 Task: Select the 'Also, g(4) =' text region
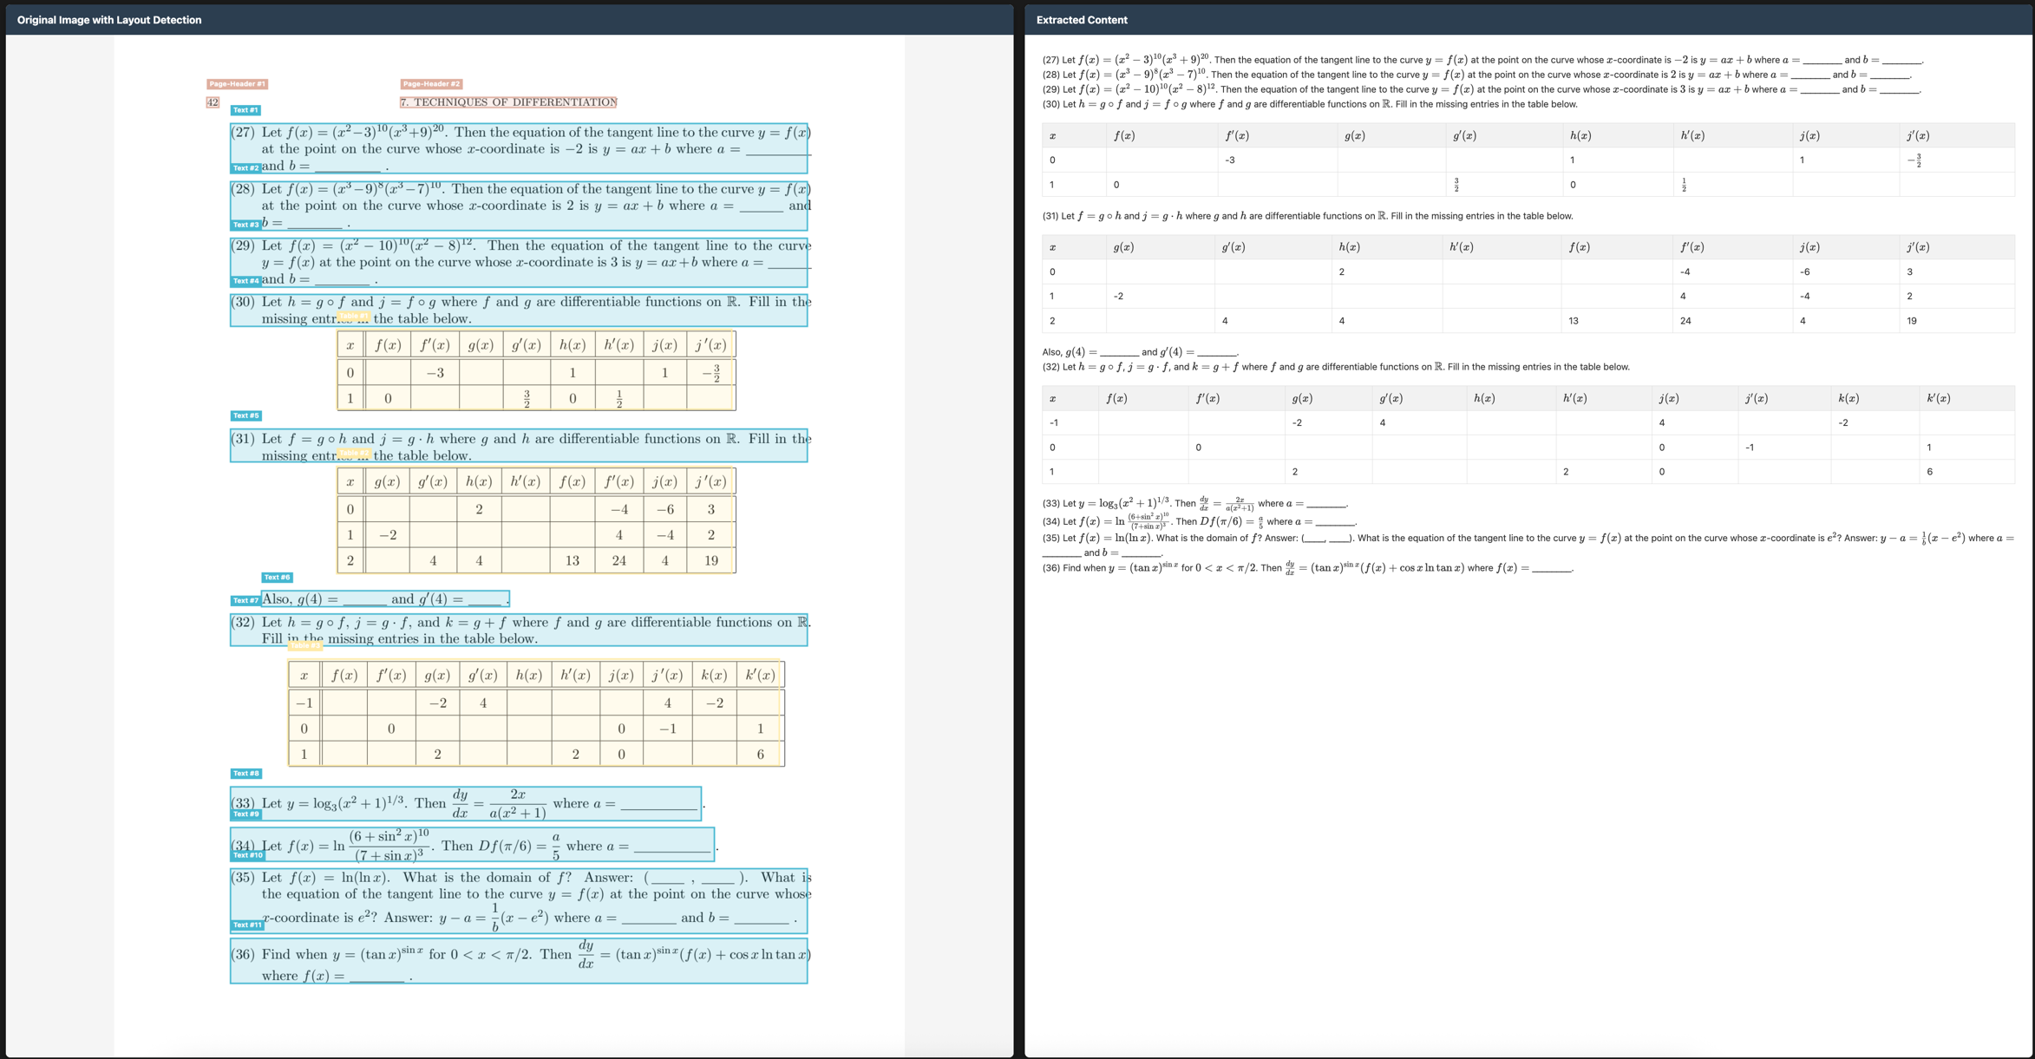coord(385,598)
